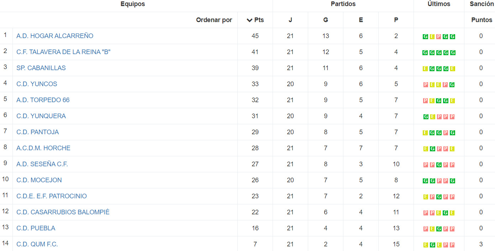
Task: Sort standings by E draws column
Action: [361, 20]
